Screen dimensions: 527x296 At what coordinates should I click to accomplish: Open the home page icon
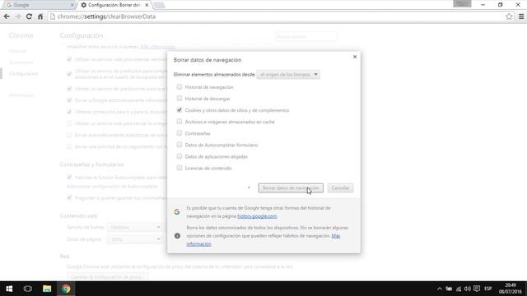pos(40,16)
